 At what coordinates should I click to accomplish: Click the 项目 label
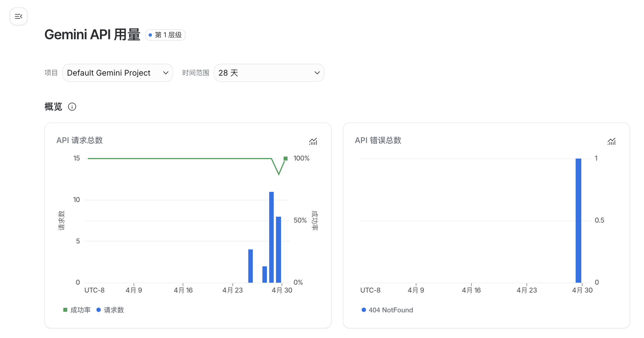[x=51, y=73]
